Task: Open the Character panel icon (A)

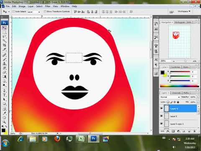Action: click(x=156, y=60)
